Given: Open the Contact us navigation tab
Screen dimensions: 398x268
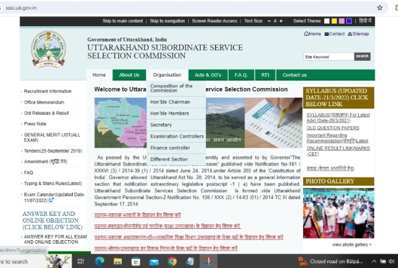Looking at the screenshot, I should click(x=295, y=75).
